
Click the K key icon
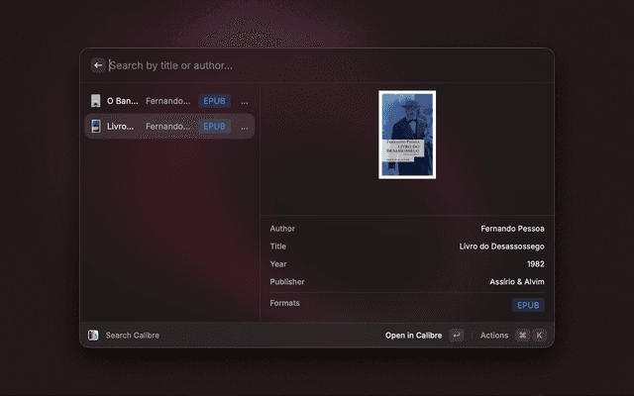[x=539, y=336]
